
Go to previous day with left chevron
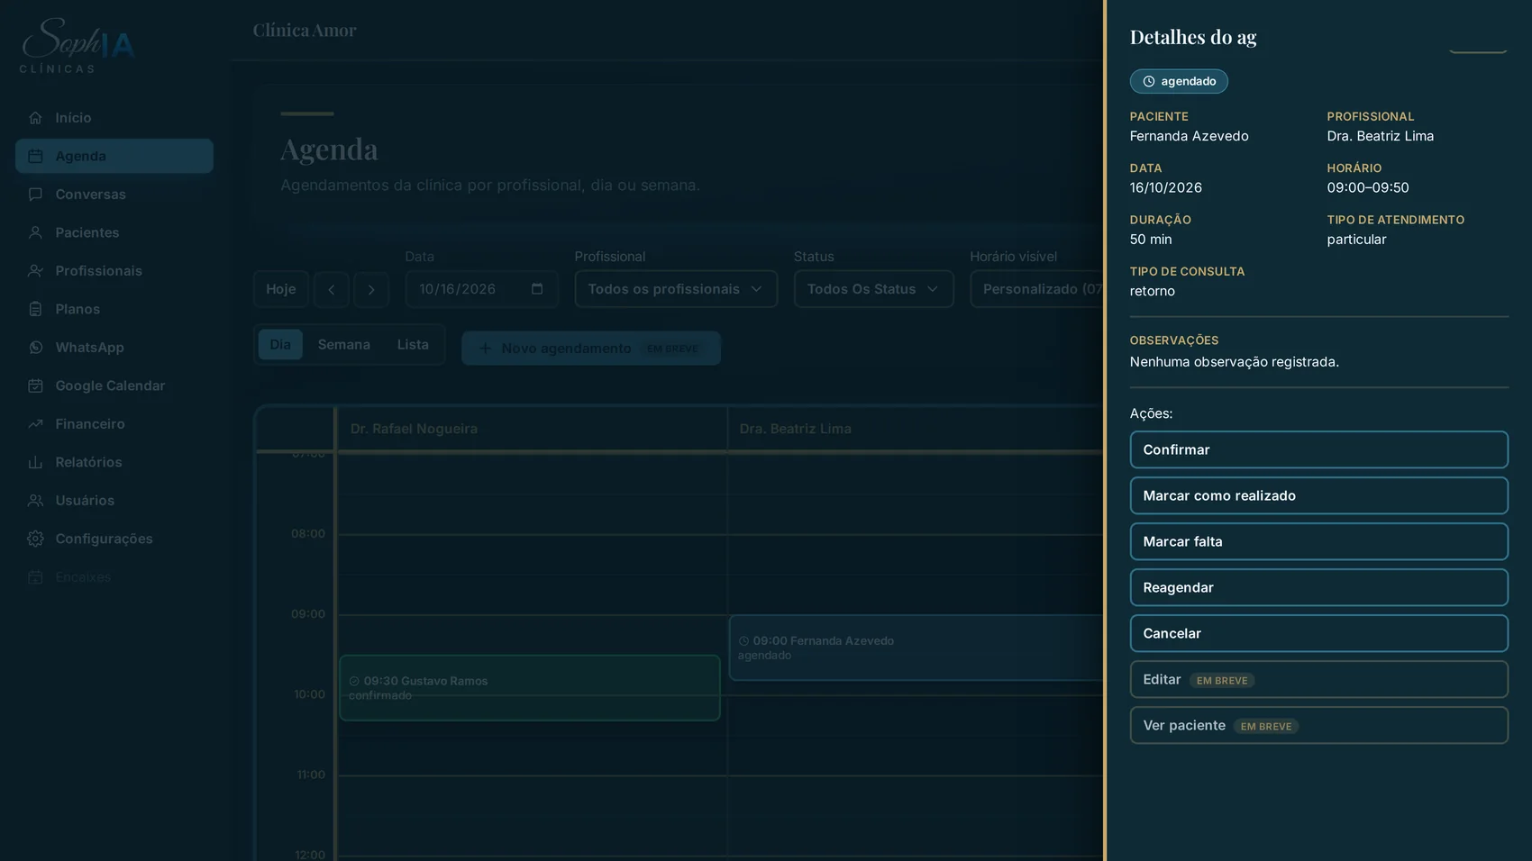[332, 289]
